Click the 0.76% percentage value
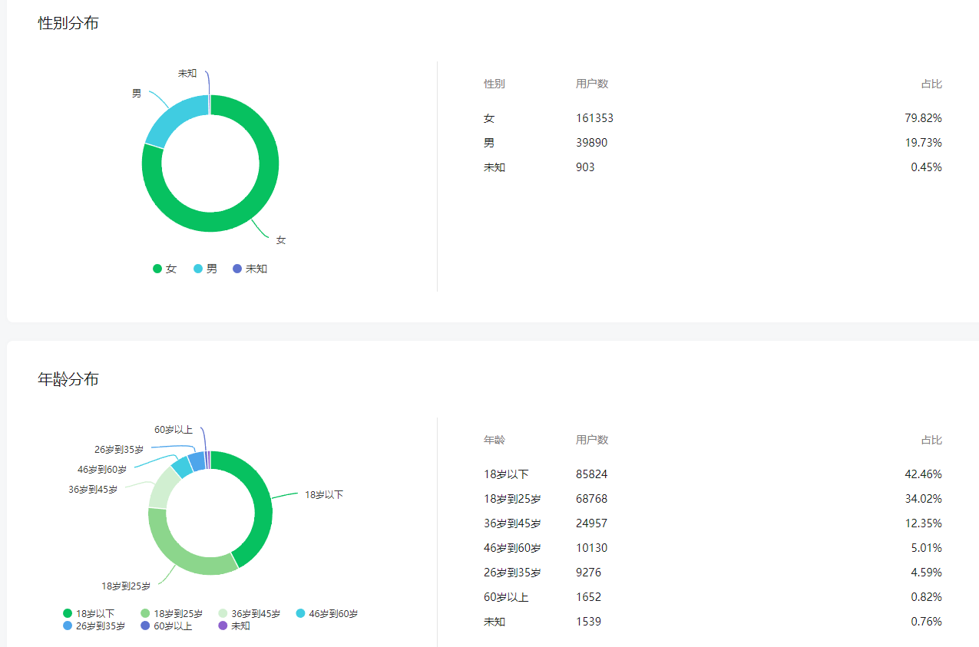 (926, 622)
